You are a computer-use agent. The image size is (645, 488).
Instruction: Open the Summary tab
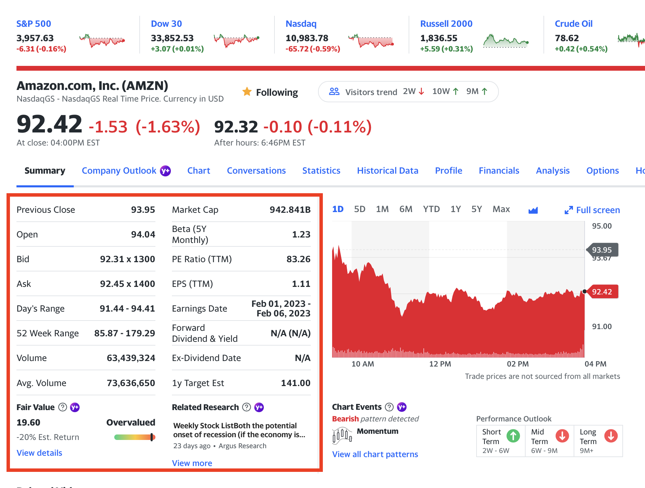45,171
